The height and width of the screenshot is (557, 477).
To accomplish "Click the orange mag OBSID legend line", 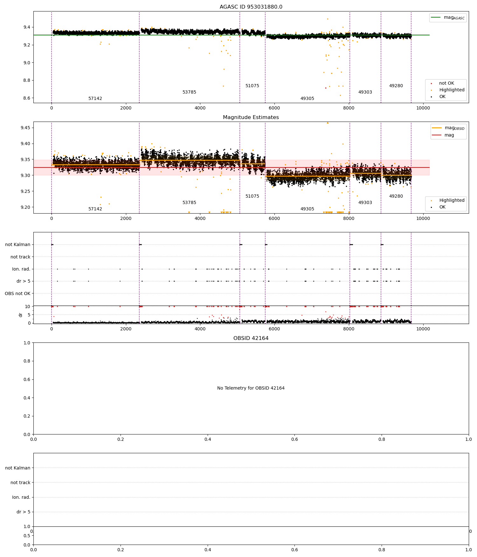I will [437, 128].
